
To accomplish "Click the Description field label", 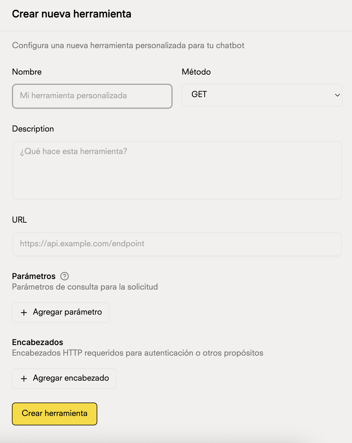I will tap(33, 129).
